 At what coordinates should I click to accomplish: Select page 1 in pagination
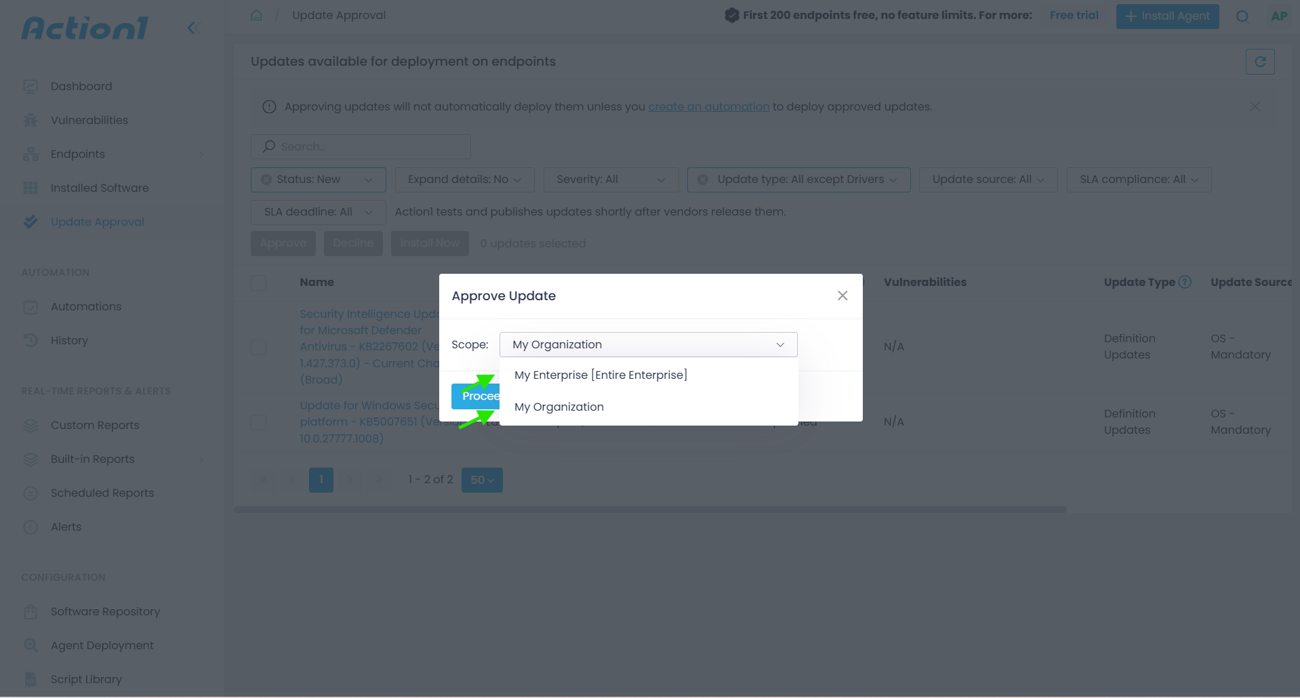(321, 480)
